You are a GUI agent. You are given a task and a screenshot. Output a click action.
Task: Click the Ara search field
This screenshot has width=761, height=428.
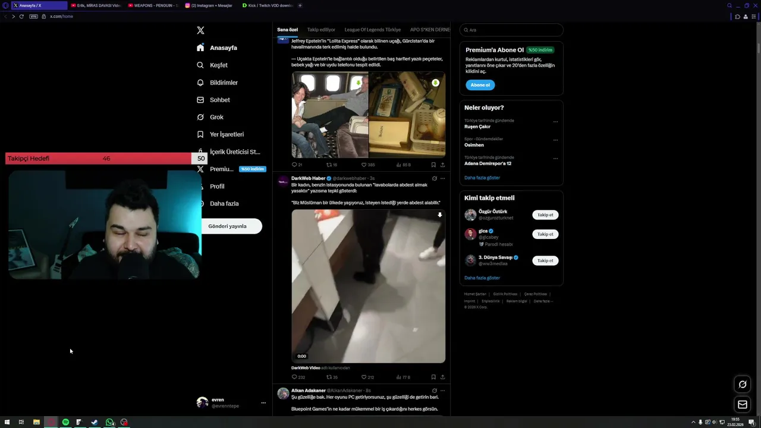[511, 30]
